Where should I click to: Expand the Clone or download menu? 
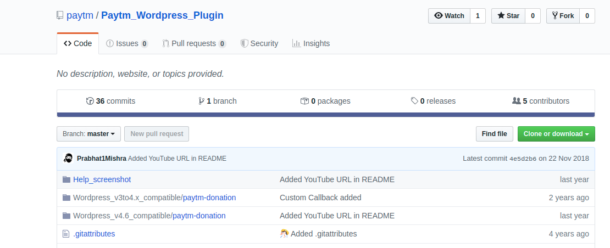point(556,134)
